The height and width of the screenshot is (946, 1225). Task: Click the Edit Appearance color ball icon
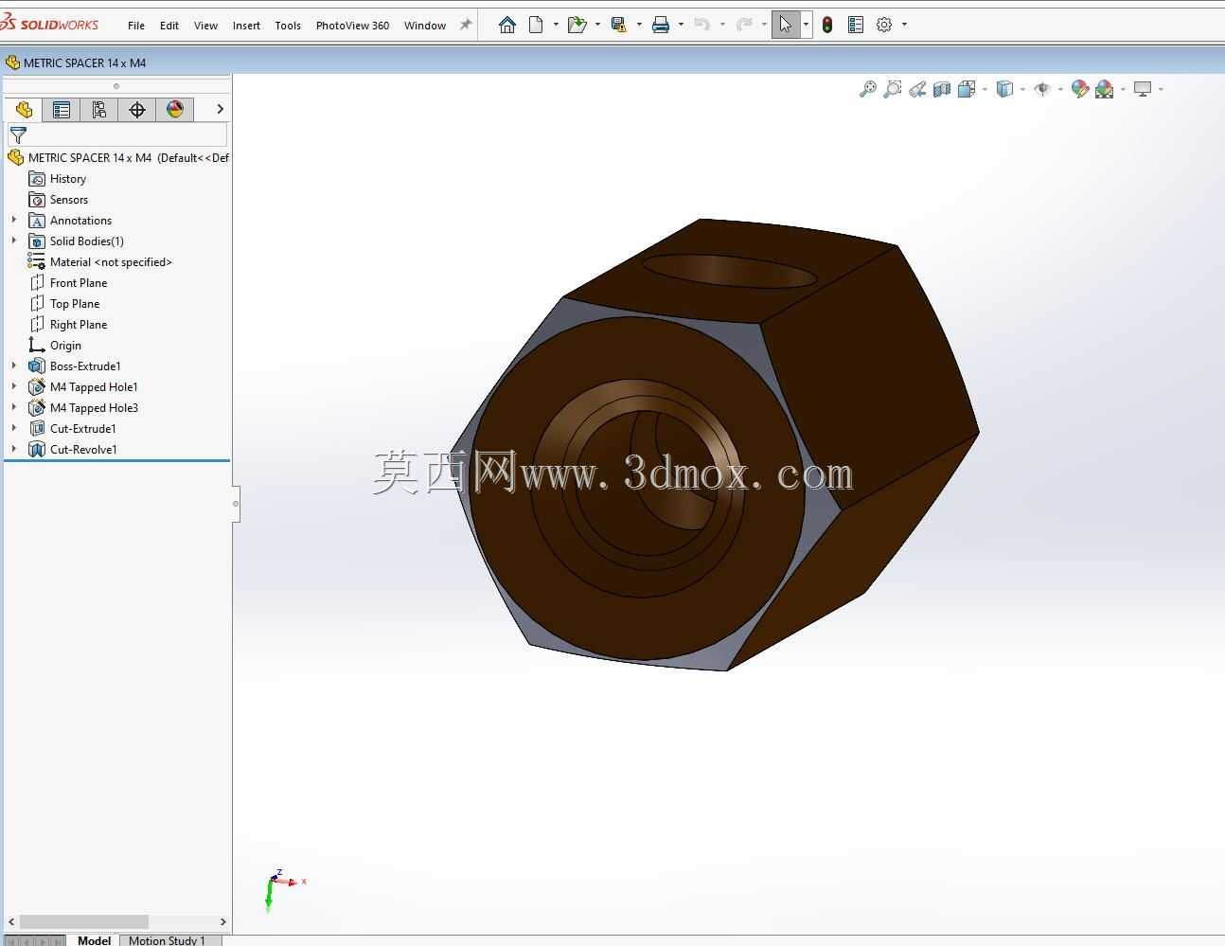pyautogui.click(x=1080, y=89)
